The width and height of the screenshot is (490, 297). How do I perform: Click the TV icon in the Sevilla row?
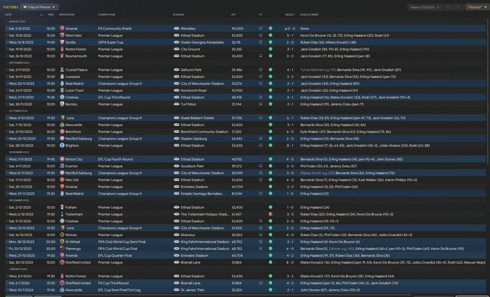pyautogui.click(x=261, y=42)
